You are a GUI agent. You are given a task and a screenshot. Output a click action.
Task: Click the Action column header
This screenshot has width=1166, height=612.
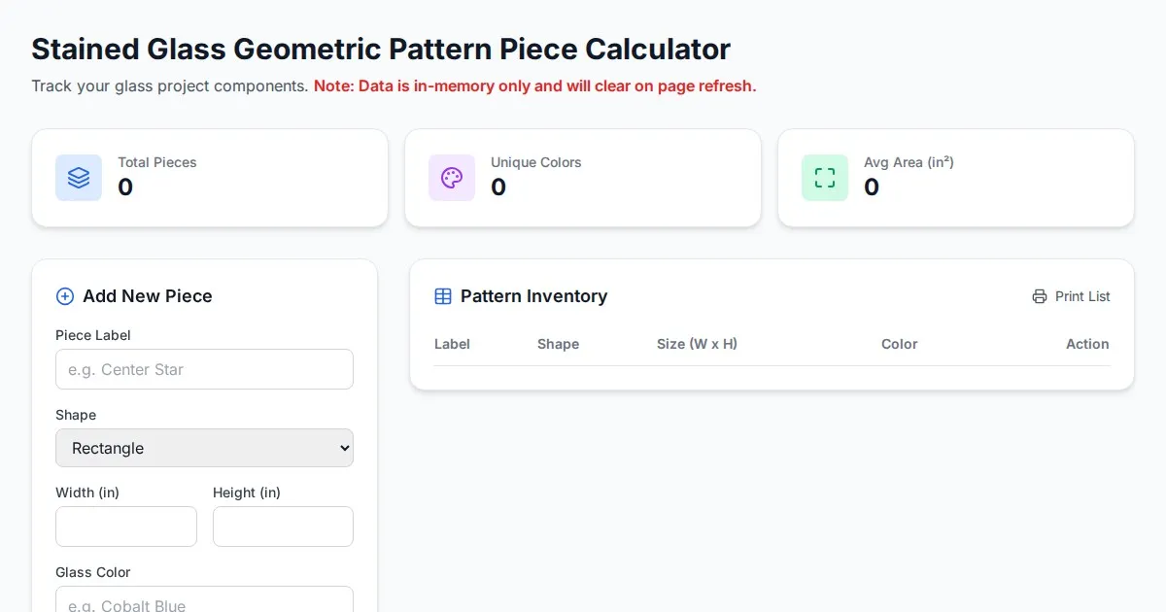coord(1087,344)
